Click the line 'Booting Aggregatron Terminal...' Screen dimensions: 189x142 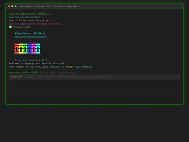(31, 14)
